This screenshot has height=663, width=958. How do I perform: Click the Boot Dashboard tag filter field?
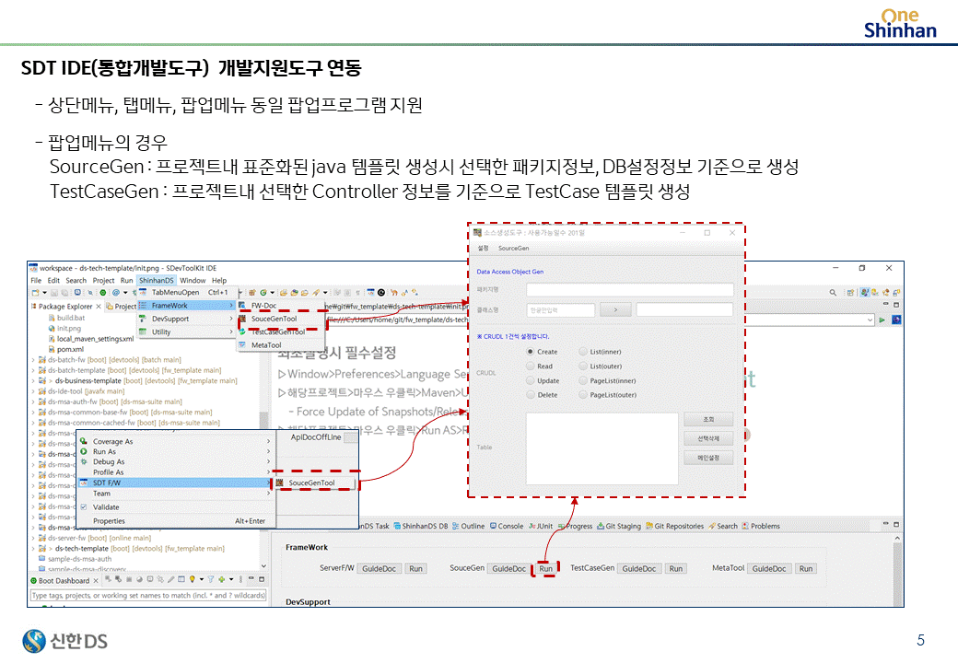coord(148,595)
